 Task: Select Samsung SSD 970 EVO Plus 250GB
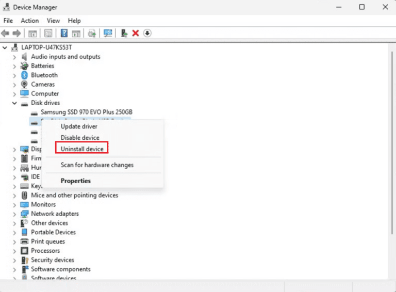pos(87,112)
